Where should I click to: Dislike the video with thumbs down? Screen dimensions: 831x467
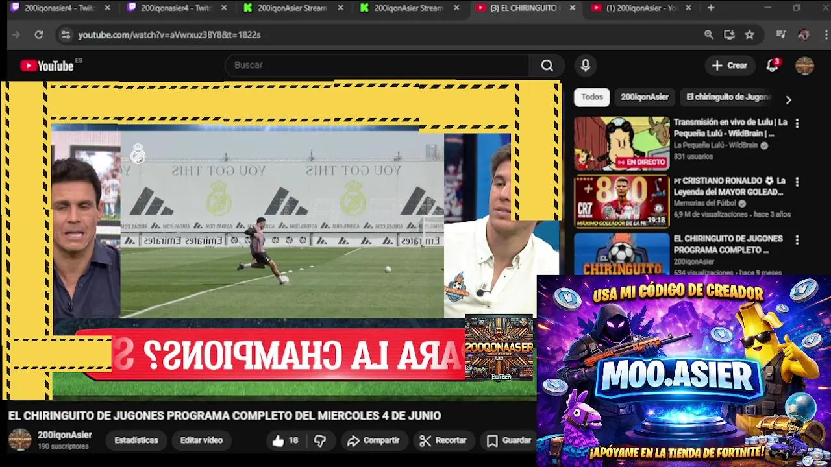click(320, 440)
